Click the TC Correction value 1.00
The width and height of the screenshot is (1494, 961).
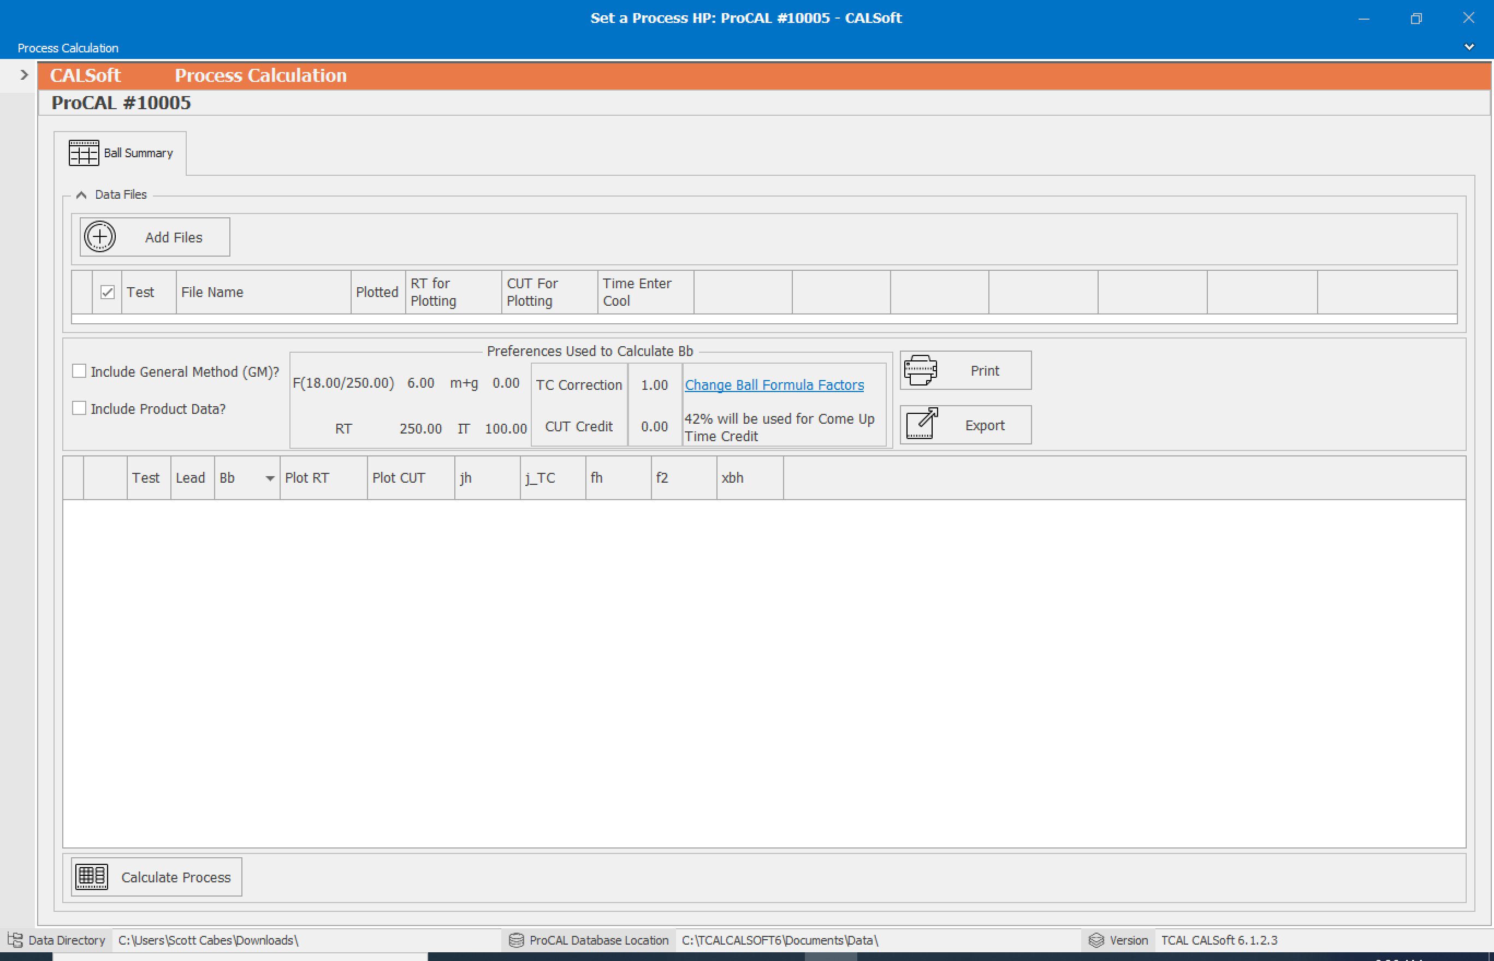point(655,385)
